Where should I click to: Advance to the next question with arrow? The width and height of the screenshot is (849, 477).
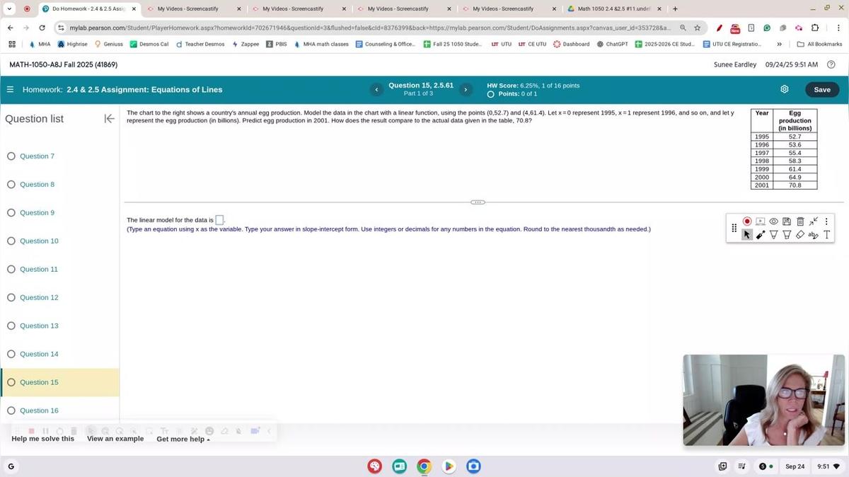[x=466, y=89]
